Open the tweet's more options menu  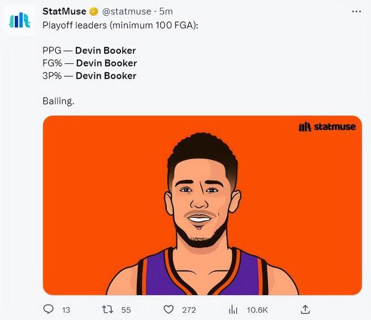356,11
